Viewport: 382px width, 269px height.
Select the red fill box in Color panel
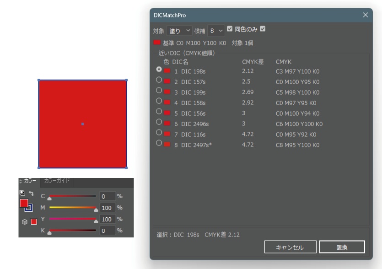24,203
